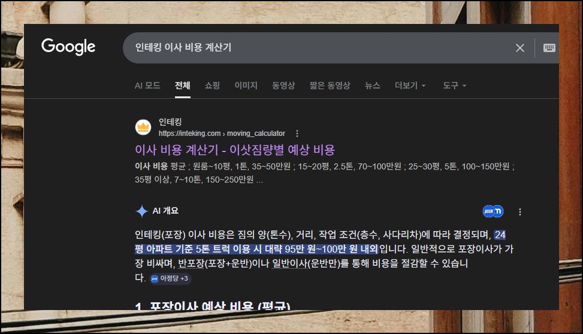Open the 이미지 tab
Viewport: 583px width, 334px height.
(246, 86)
